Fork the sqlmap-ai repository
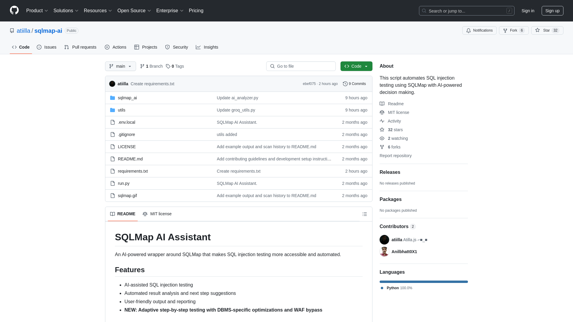The width and height of the screenshot is (573, 322). tap(514, 30)
